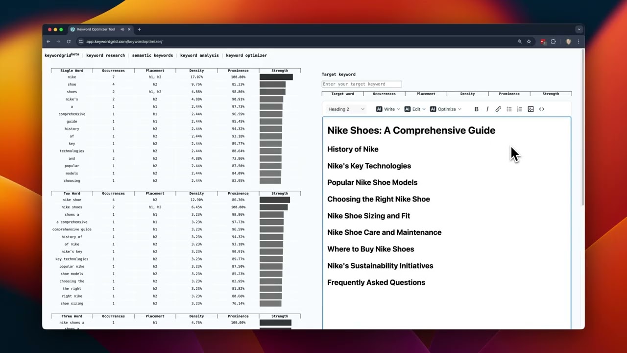The height and width of the screenshot is (353, 627).
Task: Go back with the browser back arrow
Action: (48, 42)
